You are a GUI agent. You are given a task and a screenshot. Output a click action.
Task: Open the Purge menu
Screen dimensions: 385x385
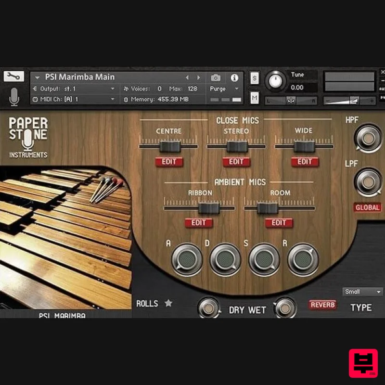coord(221,89)
